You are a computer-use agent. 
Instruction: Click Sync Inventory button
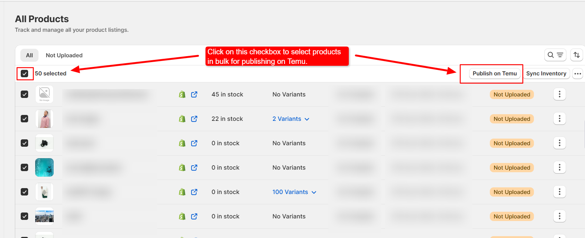click(x=546, y=74)
